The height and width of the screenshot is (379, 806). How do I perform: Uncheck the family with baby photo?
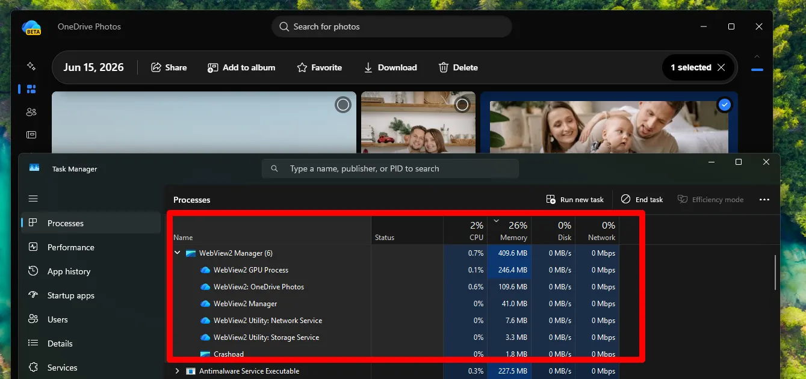725,105
